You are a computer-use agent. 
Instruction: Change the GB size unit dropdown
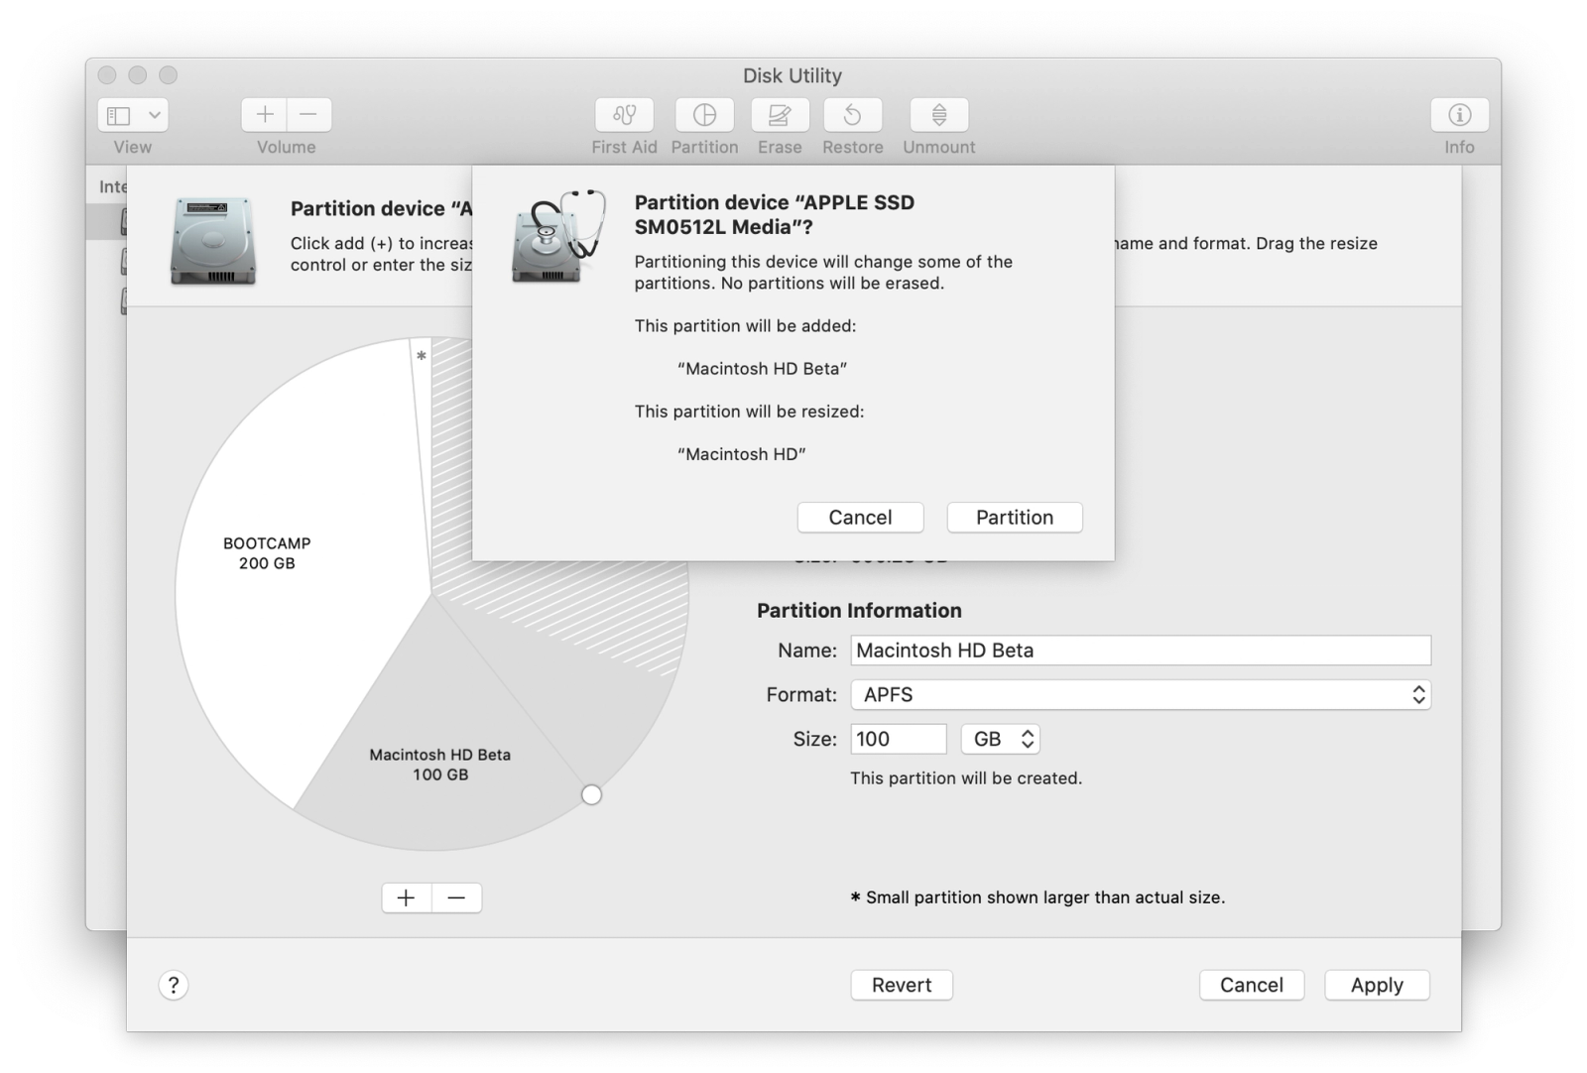point(1000,739)
